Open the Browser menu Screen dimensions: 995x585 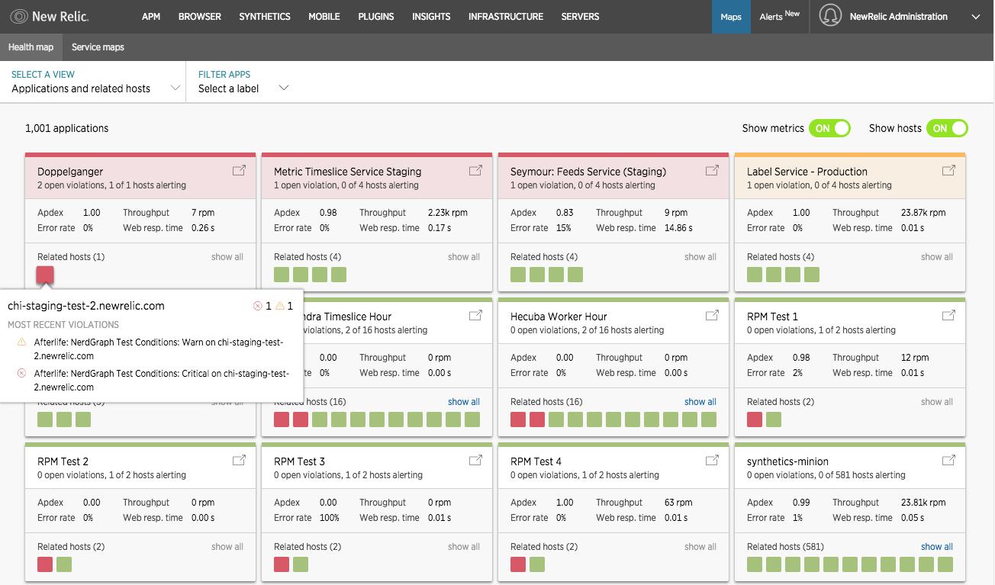pos(200,16)
